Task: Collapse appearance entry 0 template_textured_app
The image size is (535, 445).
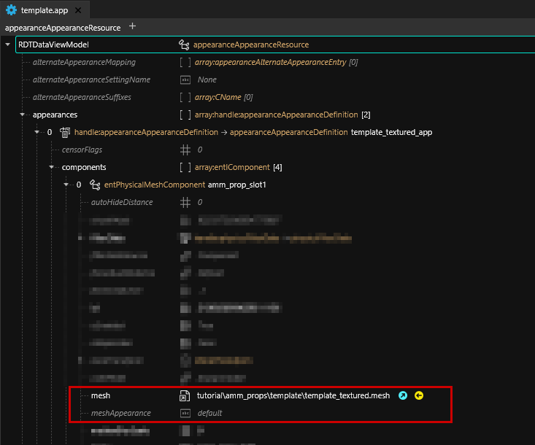Action: [x=37, y=132]
